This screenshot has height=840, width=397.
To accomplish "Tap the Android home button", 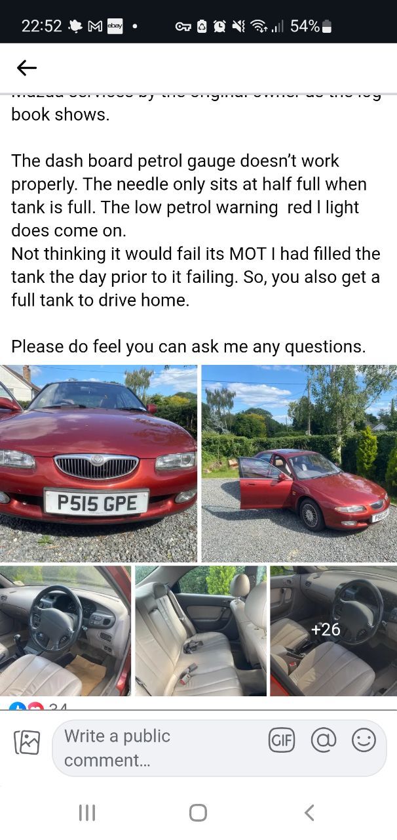I will tap(198, 812).
